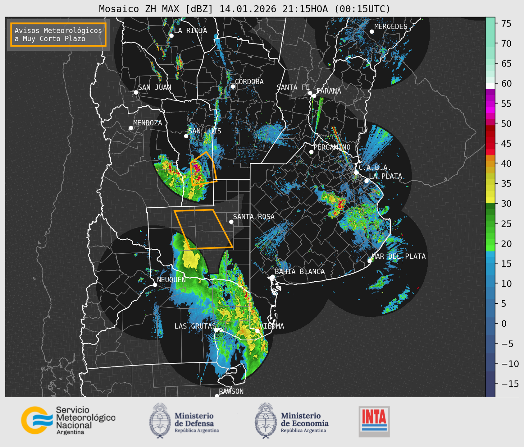Click the MAR DEL PLATA label
This screenshot has height=447, width=524.
399,256
